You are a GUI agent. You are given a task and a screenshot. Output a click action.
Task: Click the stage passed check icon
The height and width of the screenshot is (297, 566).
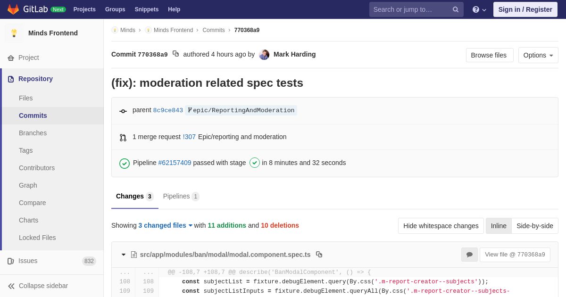click(255, 163)
